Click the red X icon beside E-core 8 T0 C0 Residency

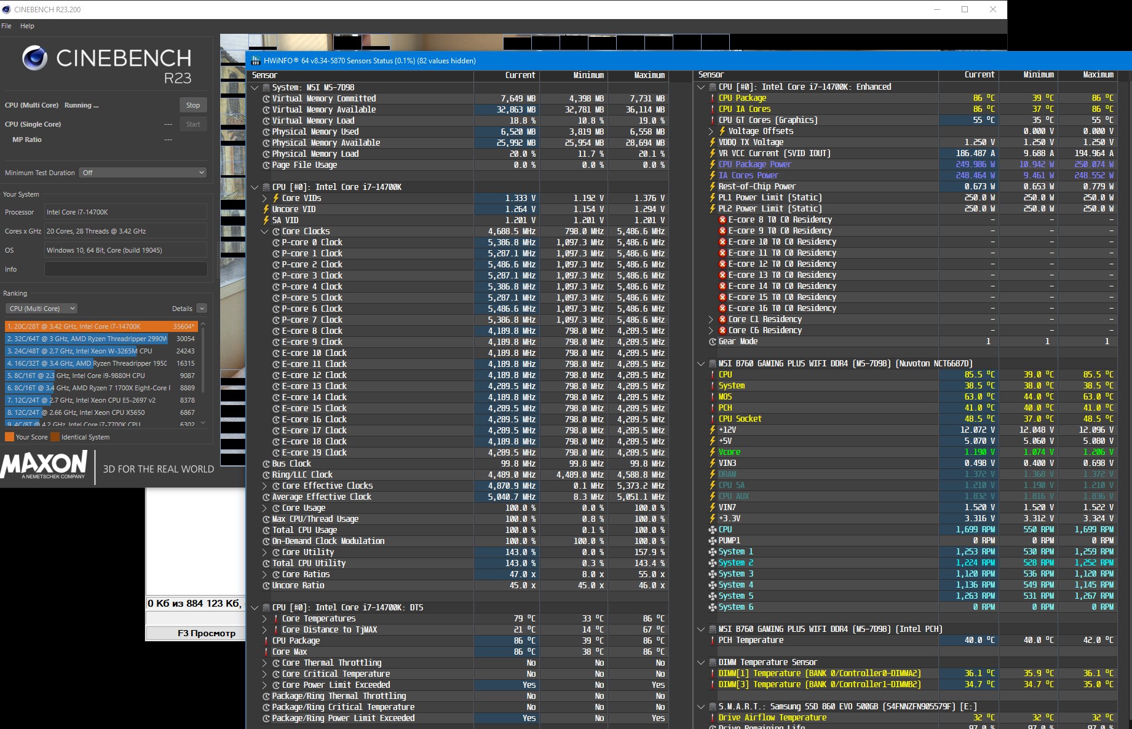722,220
